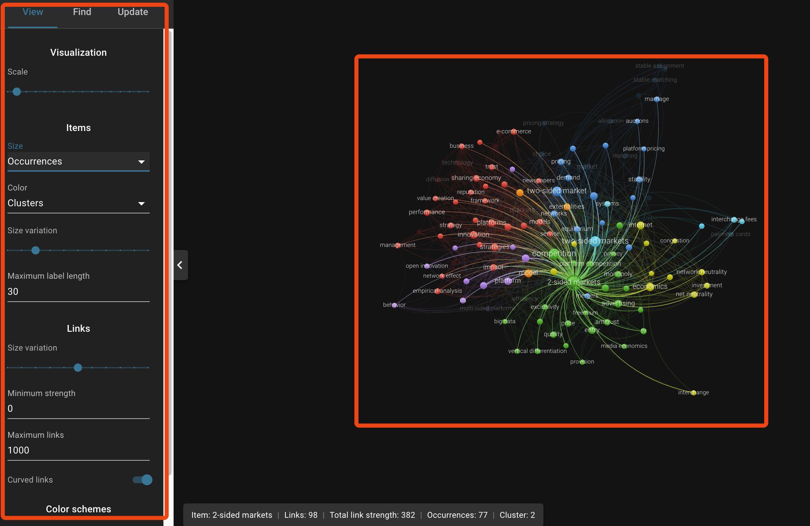Image resolution: width=810 pixels, height=526 pixels.
Task: Switch to the View tab
Action: [x=33, y=12]
